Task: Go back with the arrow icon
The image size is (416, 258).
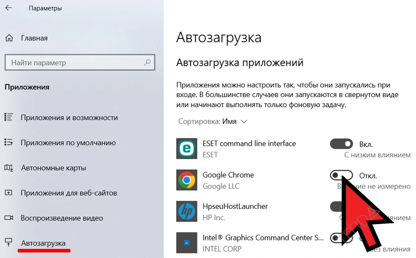Action: [x=9, y=8]
